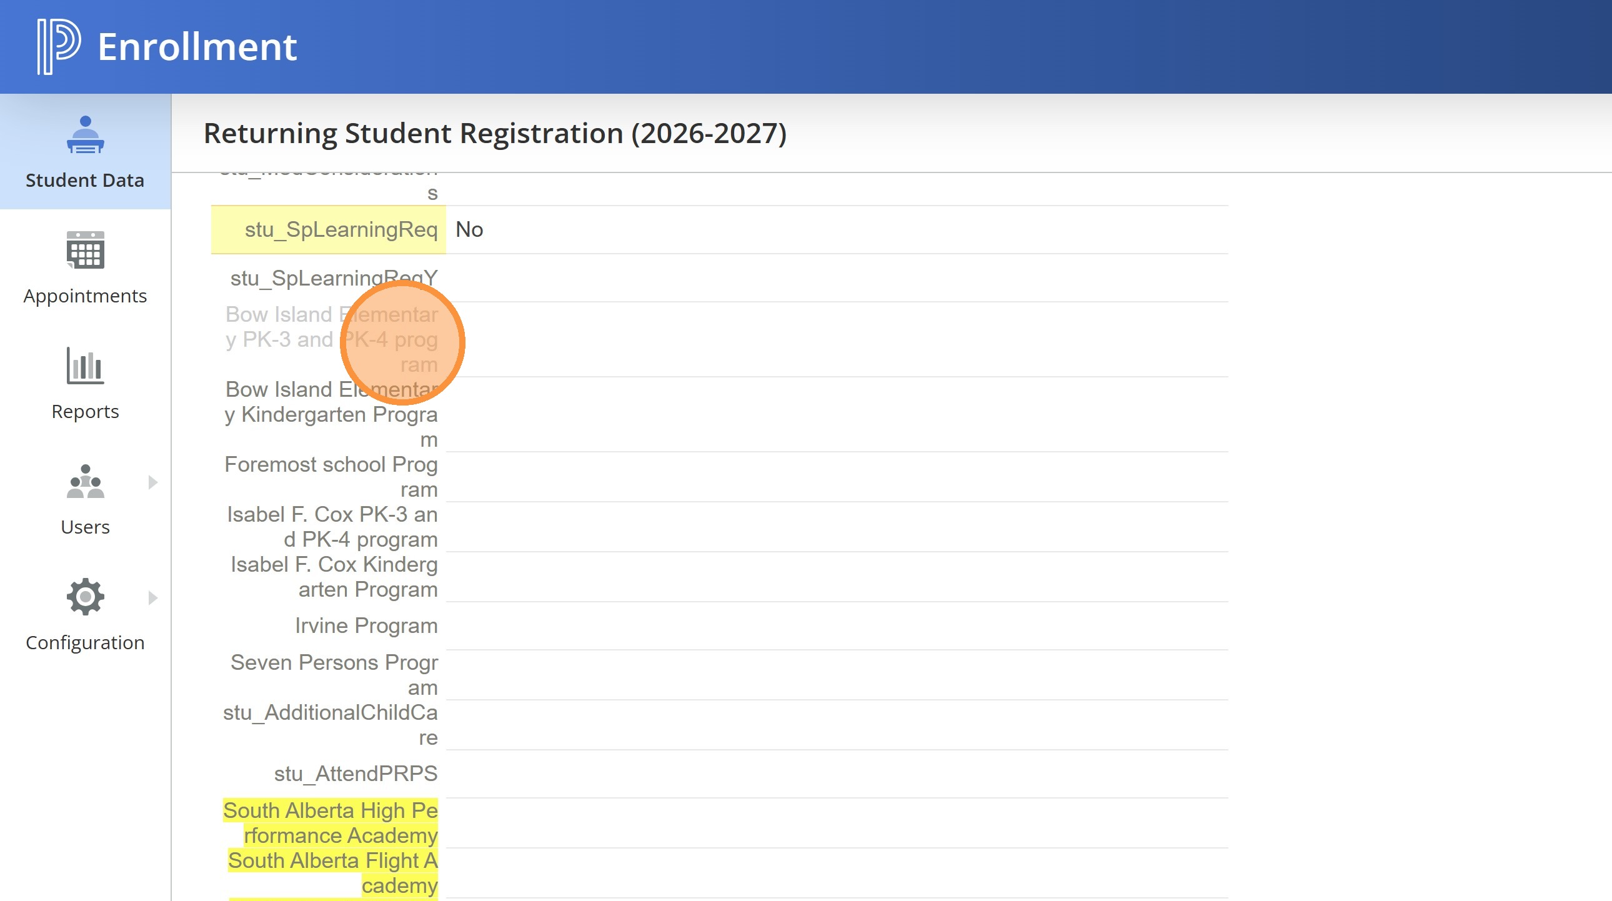Select the Reports menu label
Screen dimensions: 1612x901
pos(85,412)
